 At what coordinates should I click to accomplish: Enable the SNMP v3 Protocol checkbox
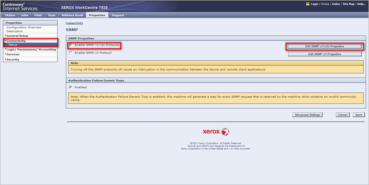[71, 53]
